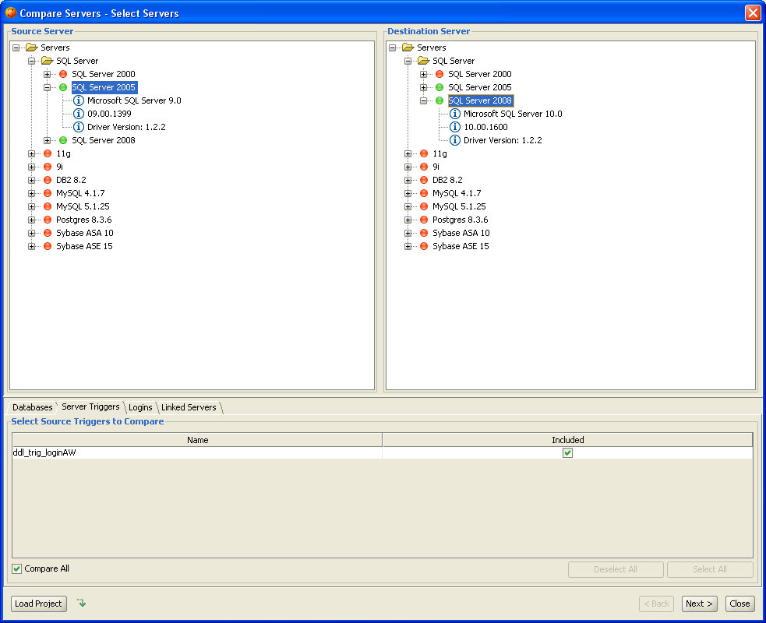
Task: Expand the source SQL Server 2000 node
Action: (x=48, y=74)
